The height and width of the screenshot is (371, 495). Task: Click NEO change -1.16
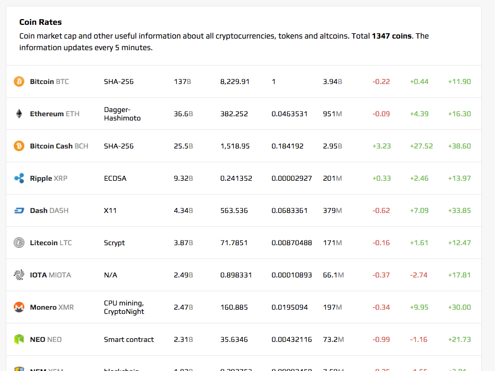tap(419, 339)
